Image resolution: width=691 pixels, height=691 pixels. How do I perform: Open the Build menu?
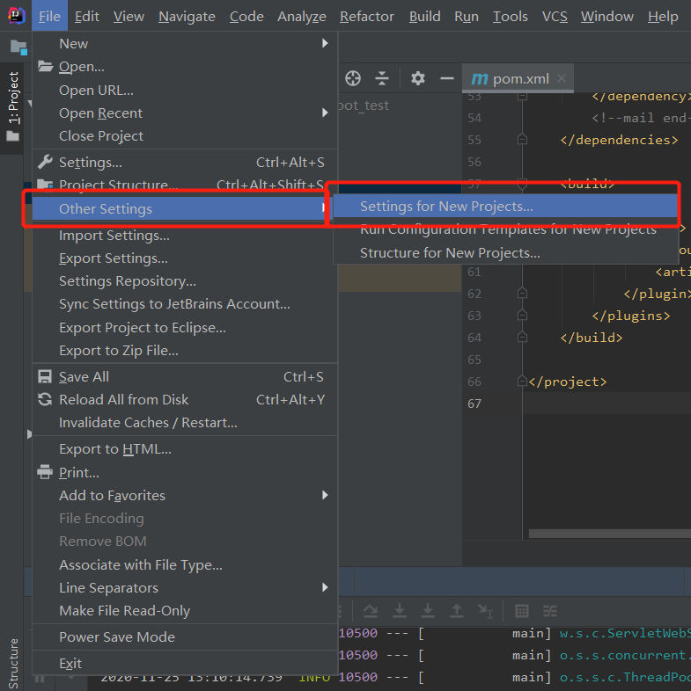coord(424,17)
